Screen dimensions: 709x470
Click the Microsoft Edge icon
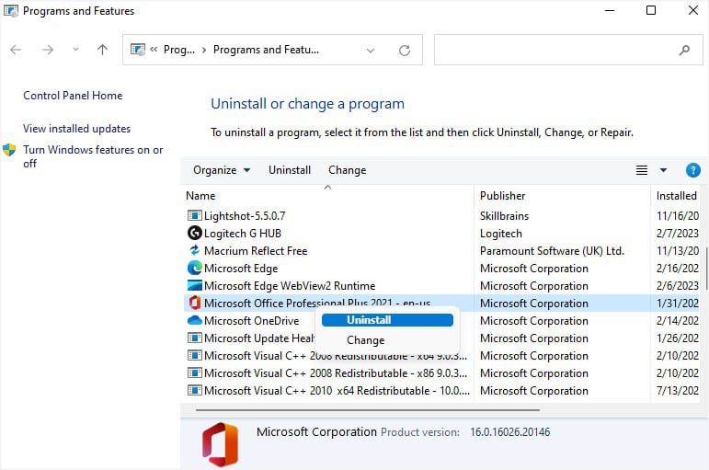(194, 268)
